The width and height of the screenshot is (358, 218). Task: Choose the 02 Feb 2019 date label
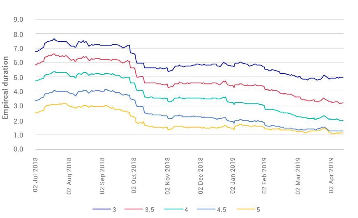pos(266,175)
